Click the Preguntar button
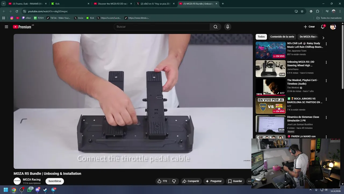344x194 pixels. click(x=214, y=181)
